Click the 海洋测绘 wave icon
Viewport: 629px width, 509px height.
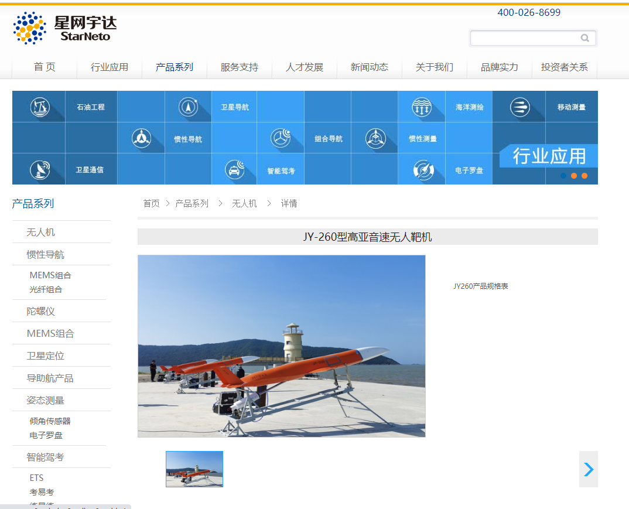[422, 107]
